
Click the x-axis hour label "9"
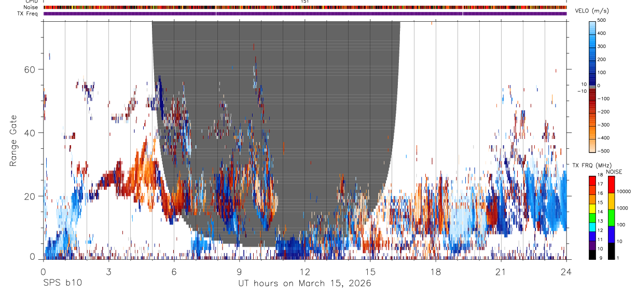tap(239, 272)
